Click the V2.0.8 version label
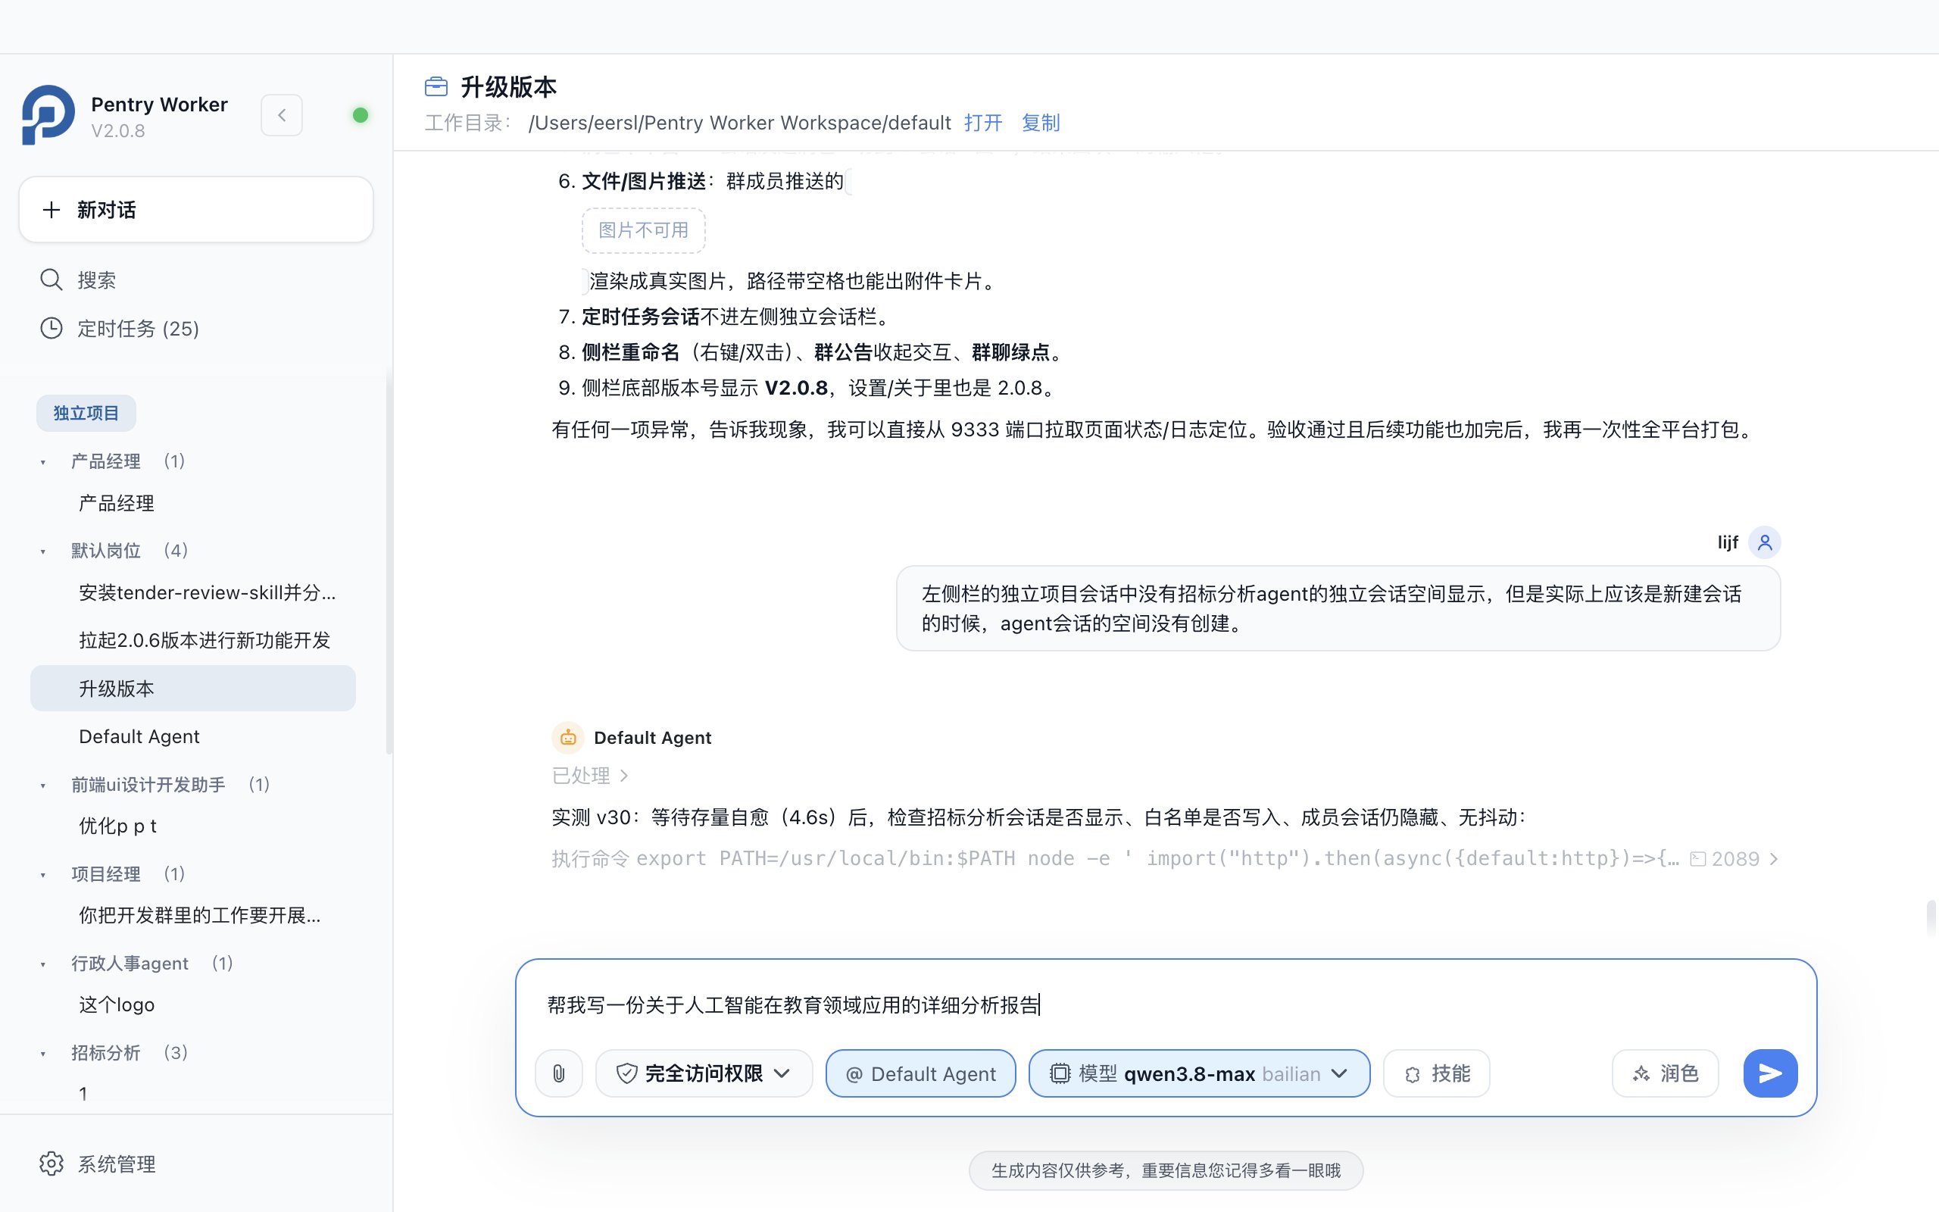 tap(118, 130)
